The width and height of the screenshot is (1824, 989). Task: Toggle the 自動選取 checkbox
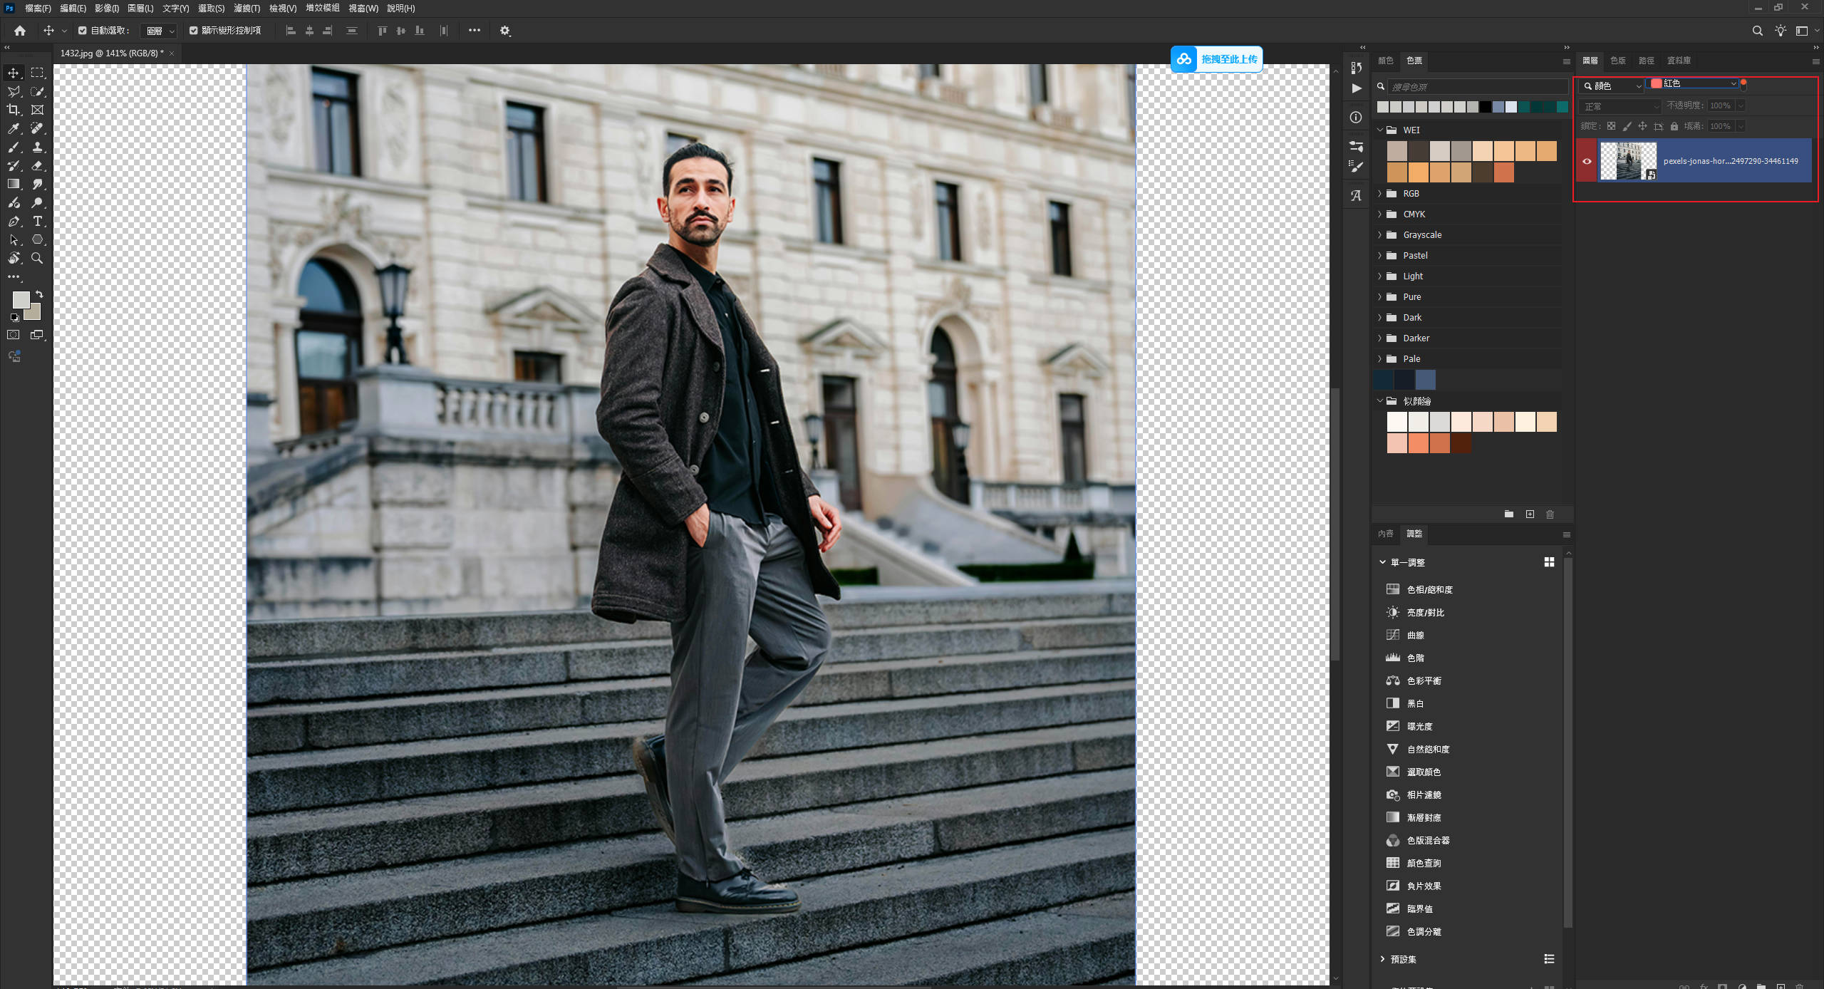[x=83, y=31]
